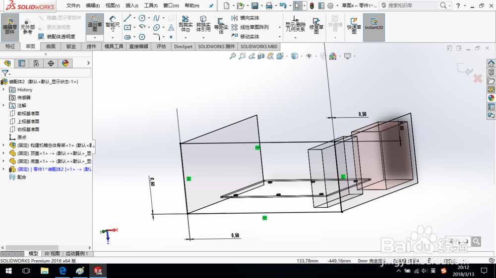This screenshot has height=278, width=496.
Task: Open the File (文件) menu
Action: click(x=73, y=5)
